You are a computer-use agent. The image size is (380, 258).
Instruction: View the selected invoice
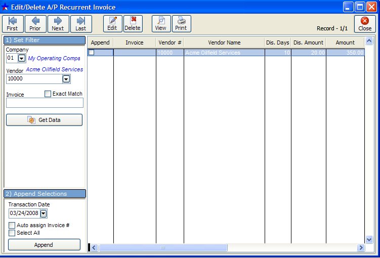tap(161, 24)
